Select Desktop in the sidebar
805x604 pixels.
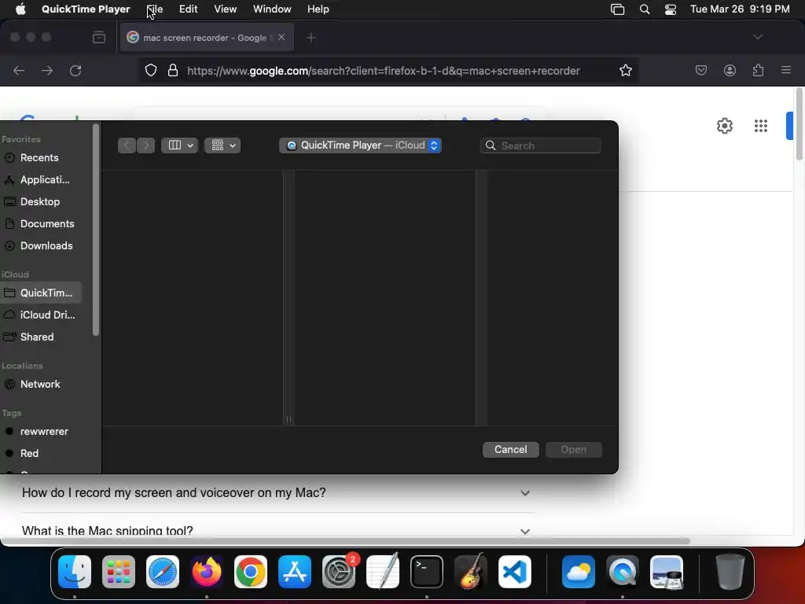[39, 202]
